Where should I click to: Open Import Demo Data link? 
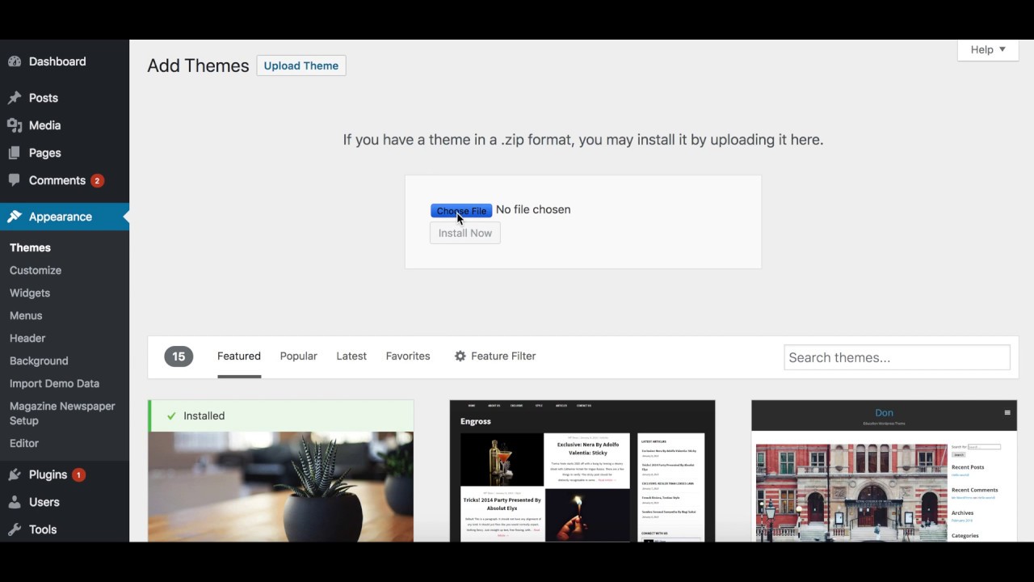(x=54, y=383)
